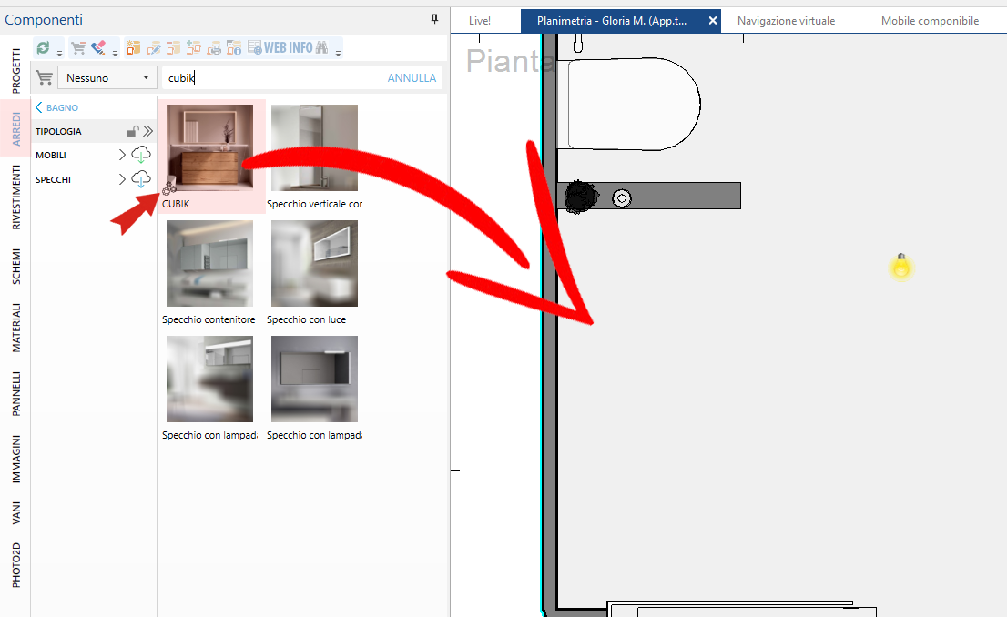Open cart toolbar group overflow arrow
Screen dimensions: 1007x617
click(115, 54)
